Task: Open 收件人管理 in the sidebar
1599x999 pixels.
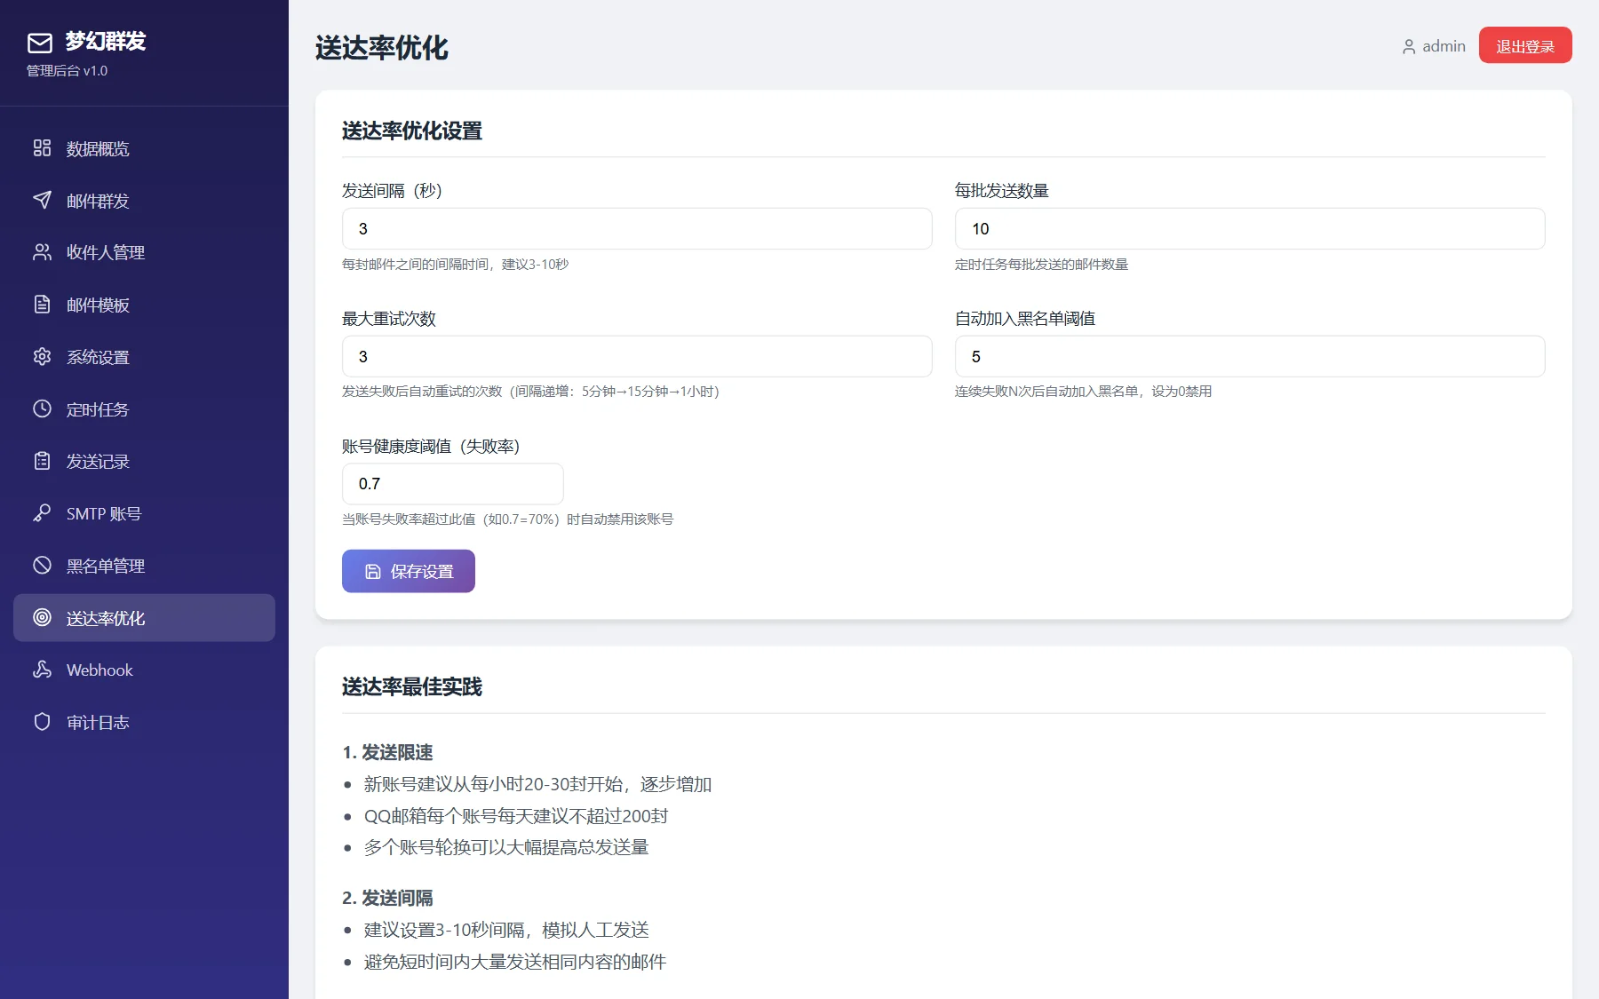Action: point(144,252)
